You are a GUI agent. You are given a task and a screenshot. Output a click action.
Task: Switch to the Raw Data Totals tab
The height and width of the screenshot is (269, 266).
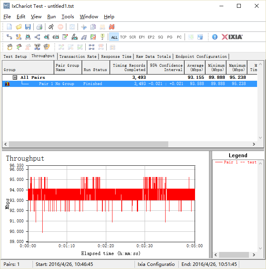point(154,56)
